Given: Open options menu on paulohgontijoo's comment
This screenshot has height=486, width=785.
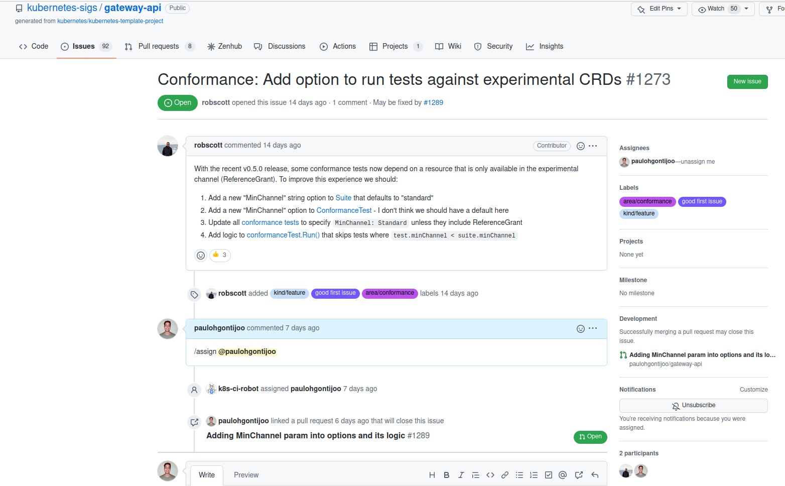Looking at the screenshot, I should point(593,328).
